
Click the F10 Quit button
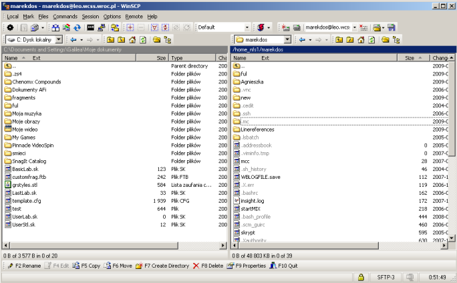point(284,266)
